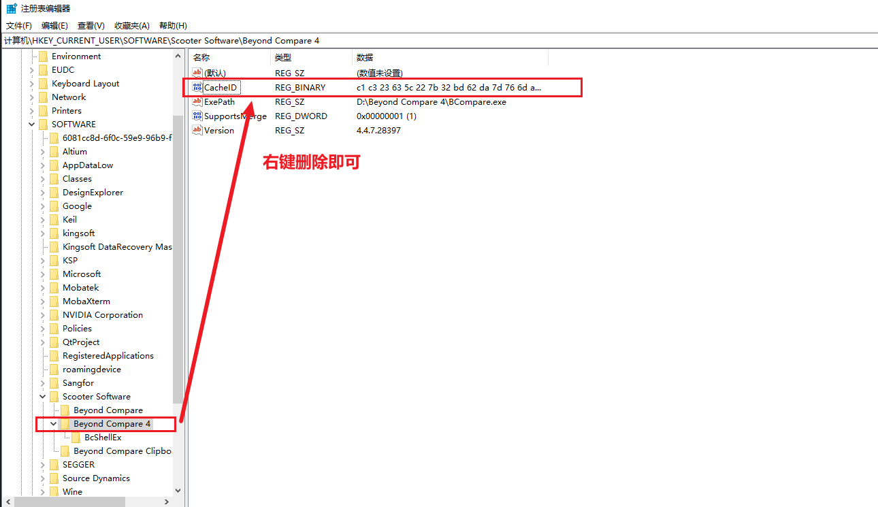The height and width of the screenshot is (507, 878).
Task: Expand the Wine tree node
Action: (43, 492)
